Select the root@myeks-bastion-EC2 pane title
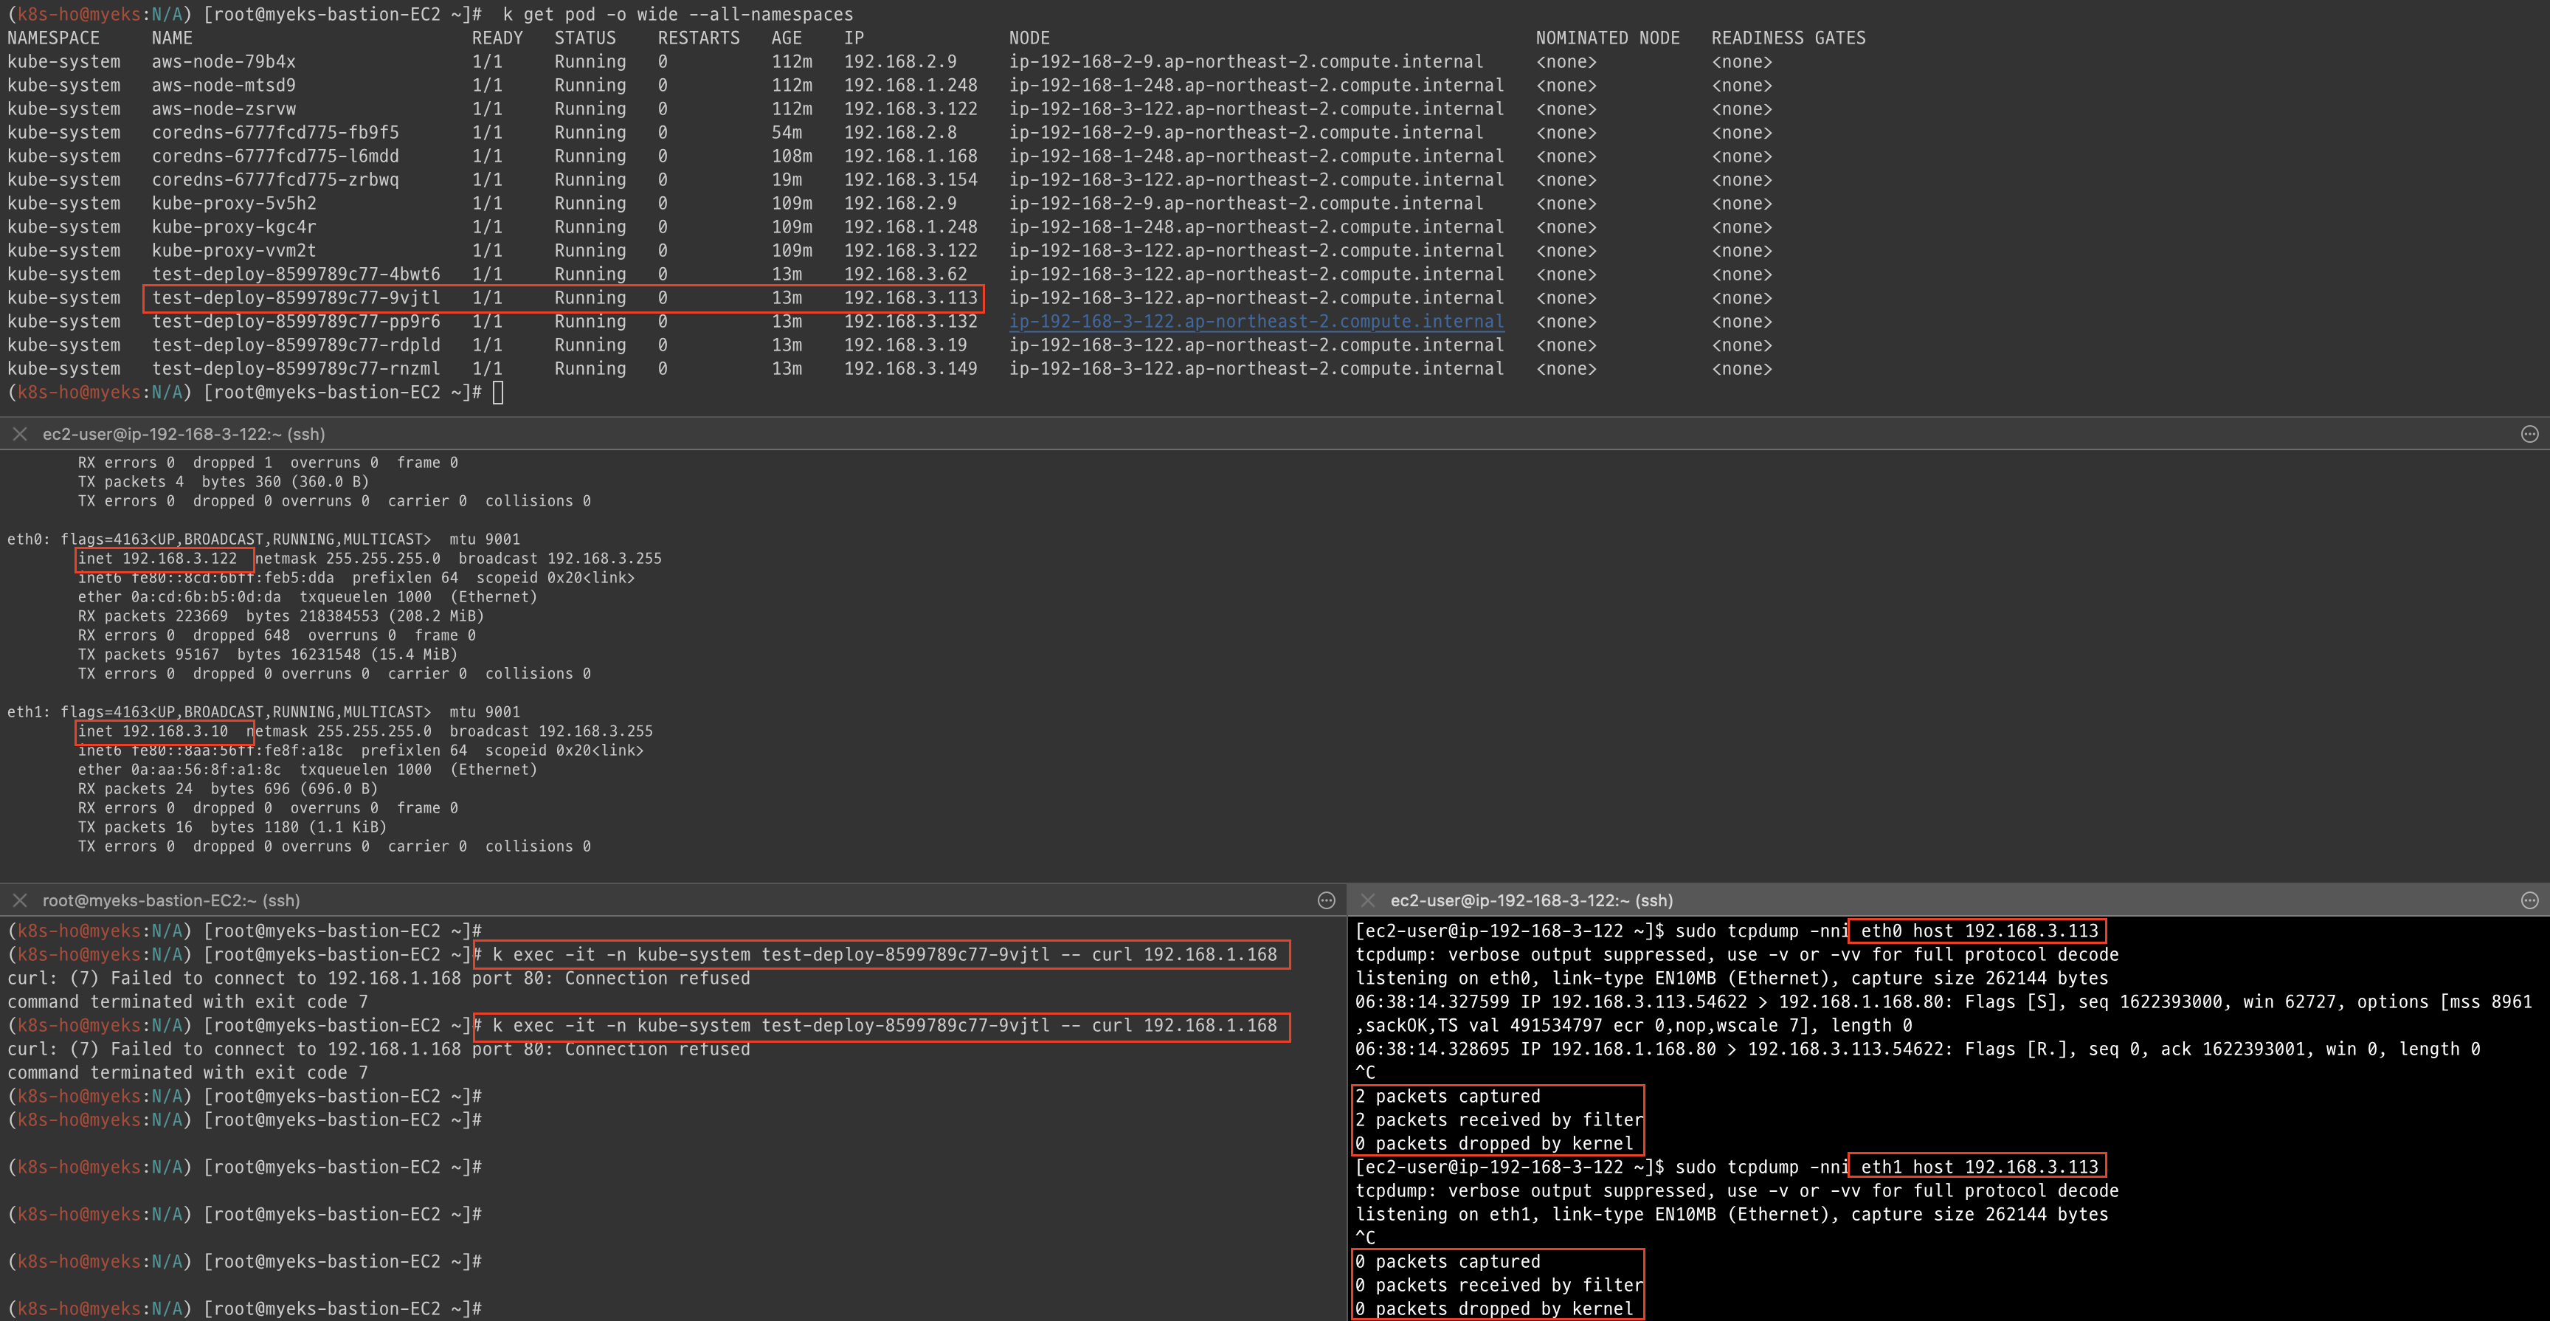Image resolution: width=2550 pixels, height=1321 pixels. (170, 900)
